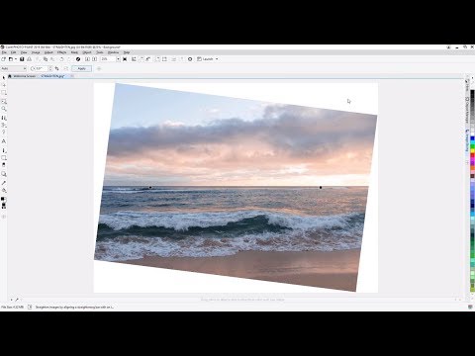Pick the yellow swatch in the color palette
475x356 pixels.
tap(472, 150)
